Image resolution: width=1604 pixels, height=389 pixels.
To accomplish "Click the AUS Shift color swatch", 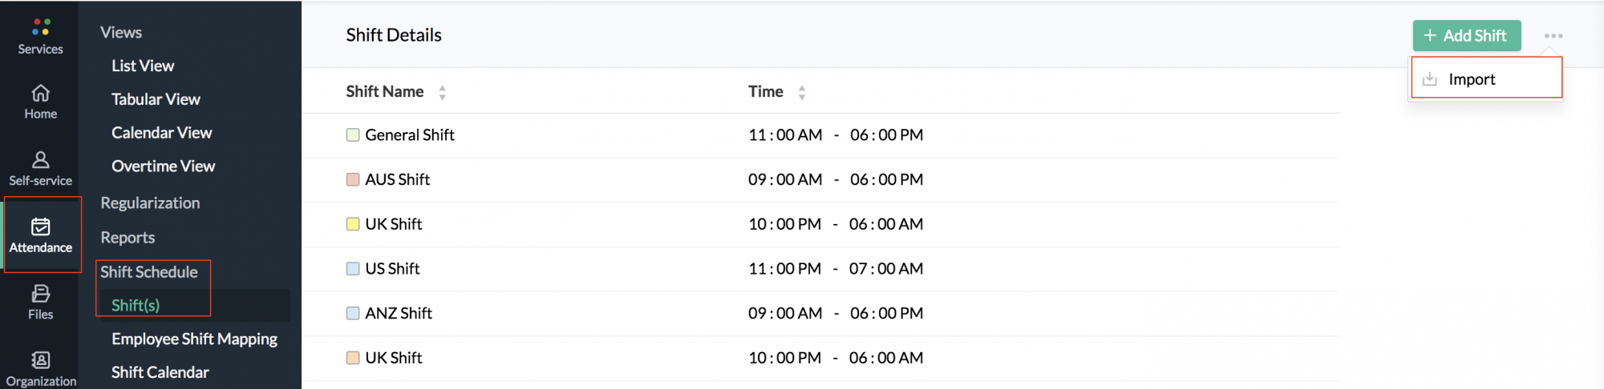I will (x=353, y=179).
